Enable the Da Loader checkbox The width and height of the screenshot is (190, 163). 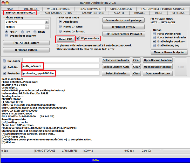pos(4,61)
